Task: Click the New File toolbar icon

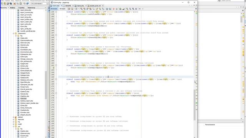Action: (2, 3)
